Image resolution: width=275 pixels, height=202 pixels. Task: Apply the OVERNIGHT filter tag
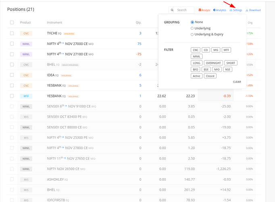point(213,63)
